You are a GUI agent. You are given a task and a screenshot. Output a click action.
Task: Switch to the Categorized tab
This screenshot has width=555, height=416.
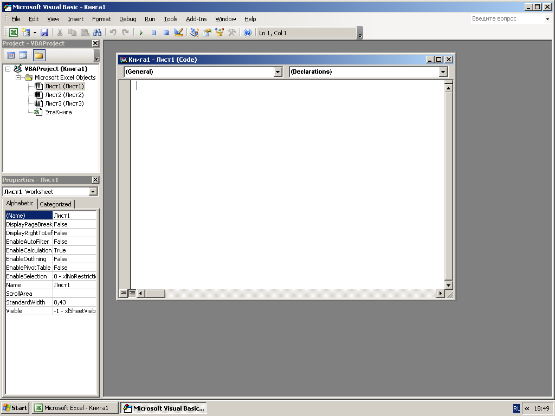click(56, 204)
